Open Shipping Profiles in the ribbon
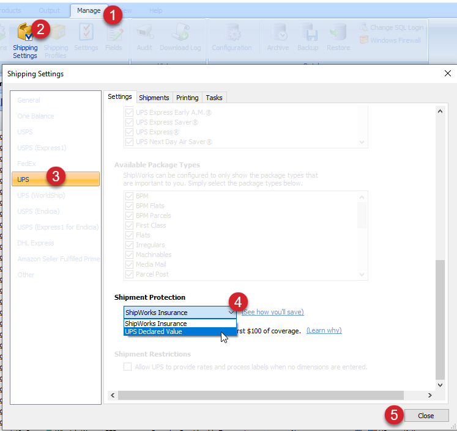 tap(56, 40)
